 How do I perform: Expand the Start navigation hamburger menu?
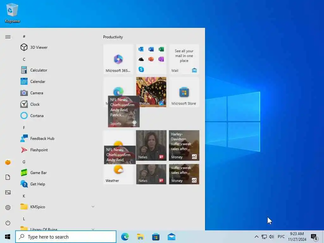pos(8,37)
